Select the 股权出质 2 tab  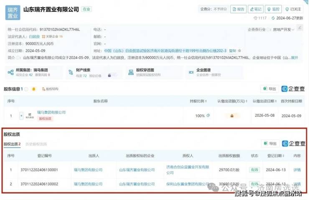[12, 144]
